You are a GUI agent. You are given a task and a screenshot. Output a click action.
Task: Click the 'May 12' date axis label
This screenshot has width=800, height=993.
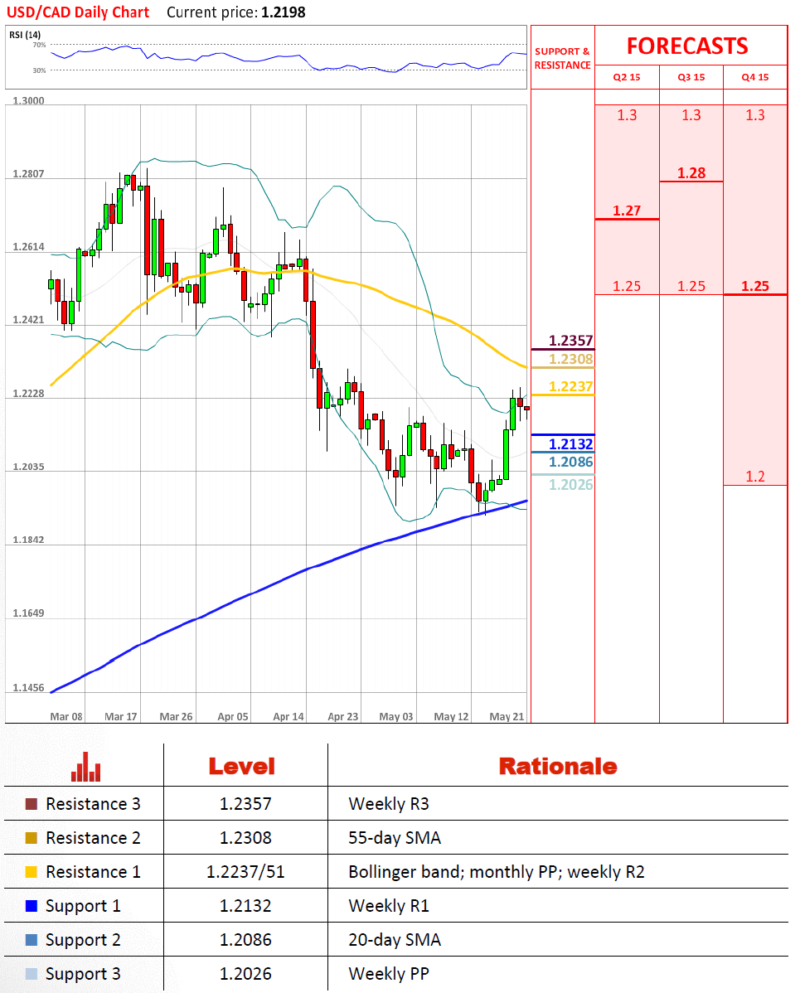click(451, 716)
